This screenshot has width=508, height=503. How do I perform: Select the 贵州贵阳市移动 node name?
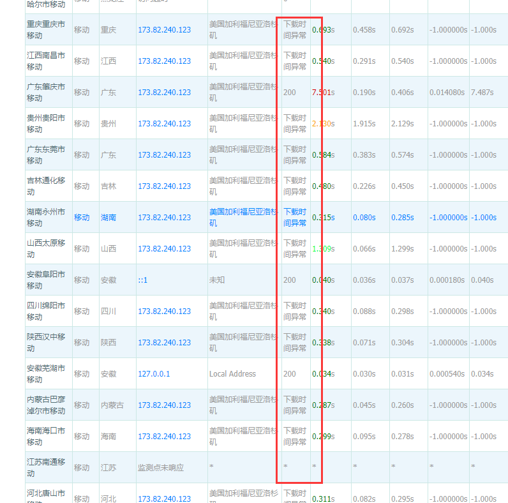(46, 124)
